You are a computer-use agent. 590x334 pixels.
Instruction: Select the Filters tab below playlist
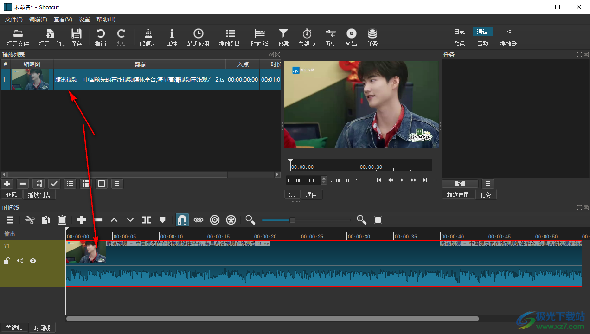click(12, 195)
